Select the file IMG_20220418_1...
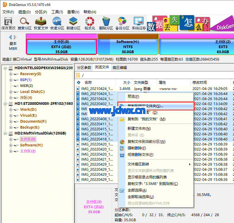The image size is (234, 223). [97, 139]
